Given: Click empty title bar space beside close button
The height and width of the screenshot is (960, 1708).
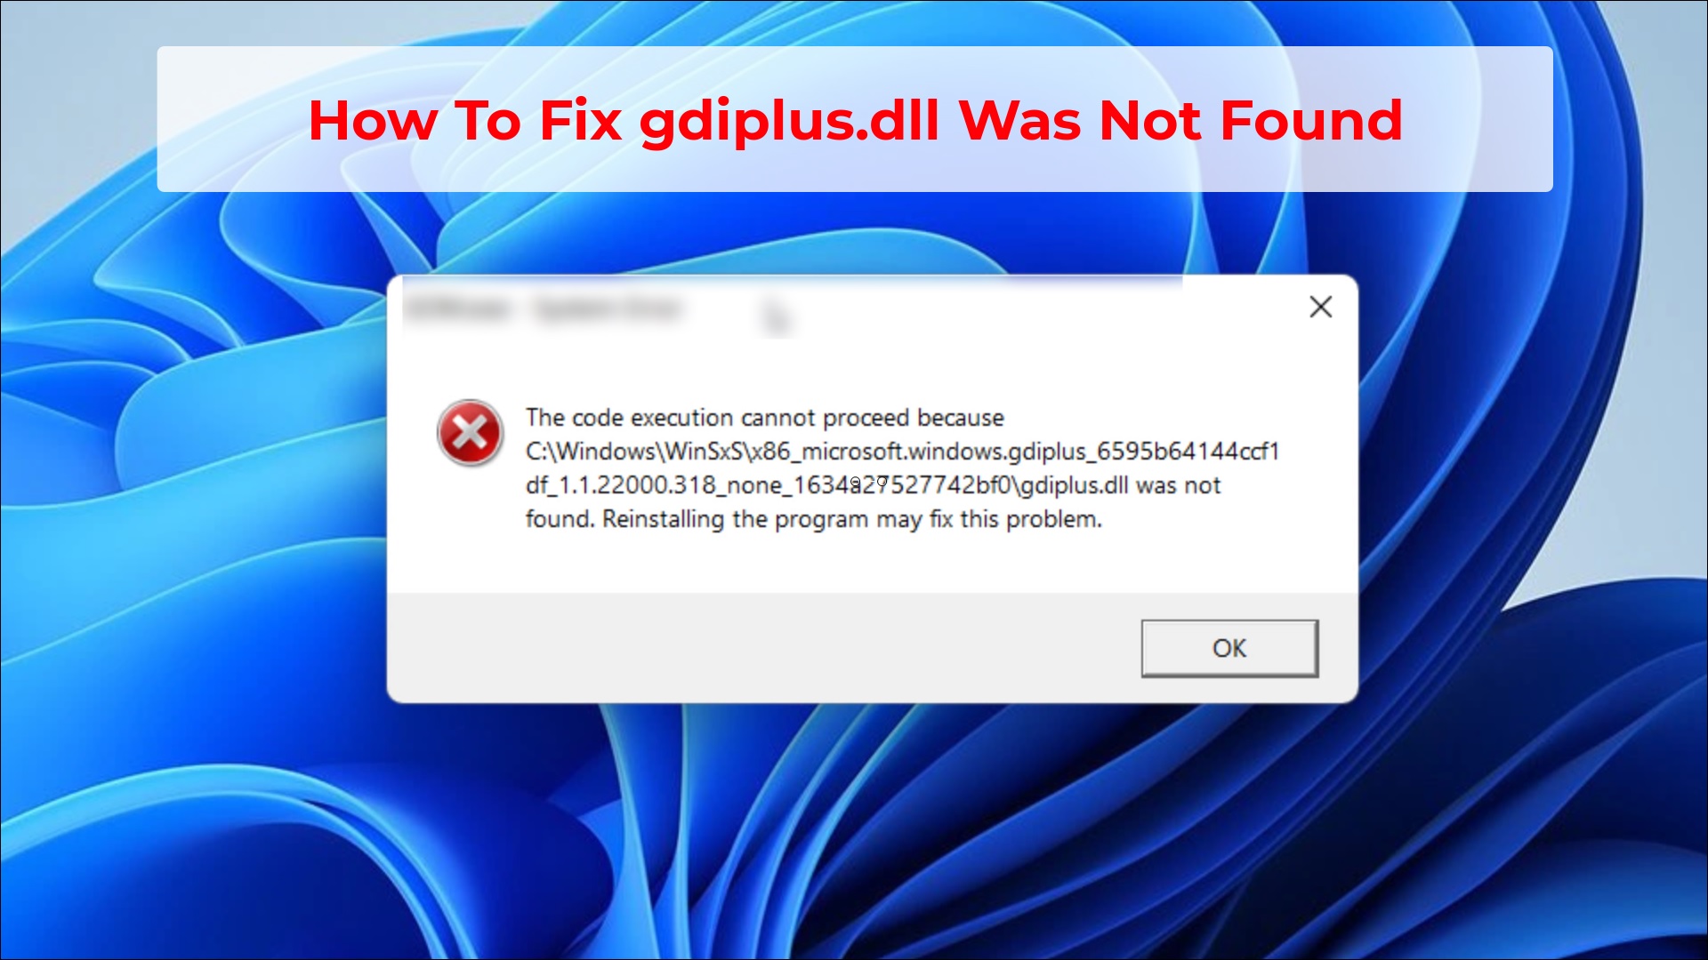Looking at the screenshot, I should [1237, 307].
